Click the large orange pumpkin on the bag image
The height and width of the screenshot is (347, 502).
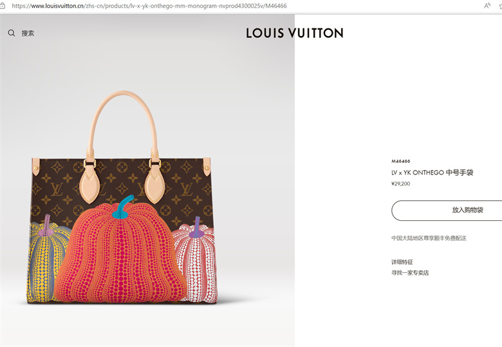[120, 256]
